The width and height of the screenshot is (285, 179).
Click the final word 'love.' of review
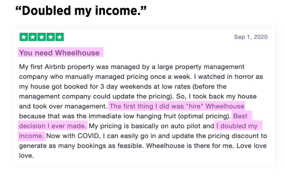[26, 156]
